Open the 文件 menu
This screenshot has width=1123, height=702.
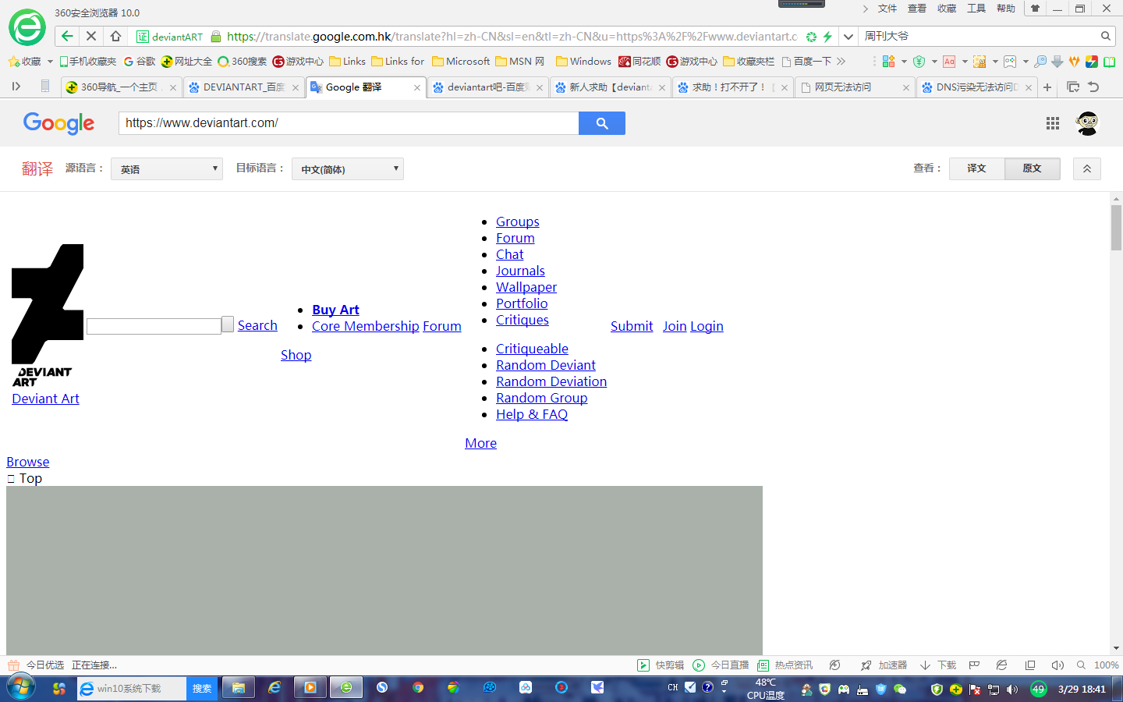point(887,9)
